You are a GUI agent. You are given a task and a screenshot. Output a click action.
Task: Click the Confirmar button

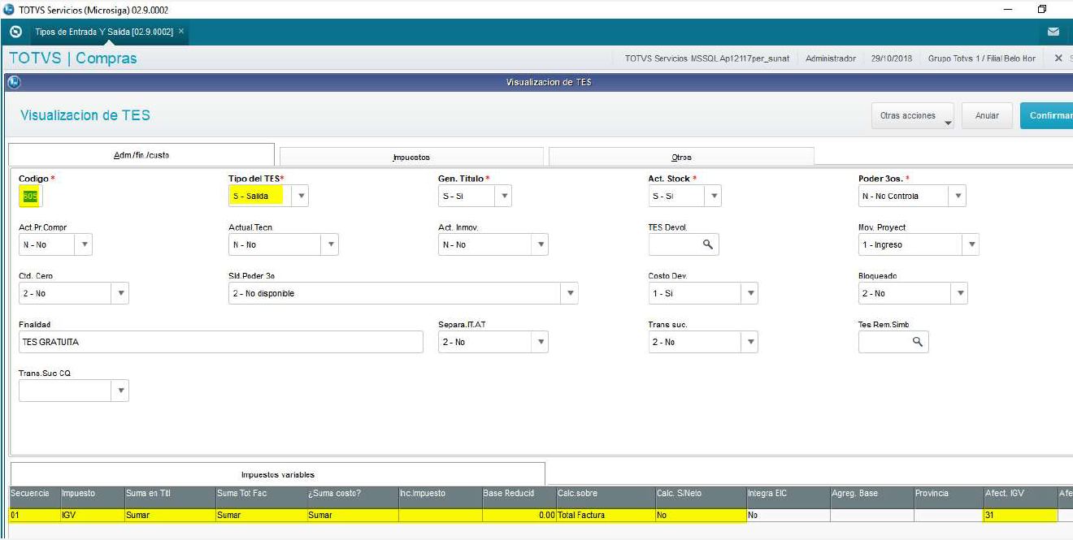point(1047,116)
